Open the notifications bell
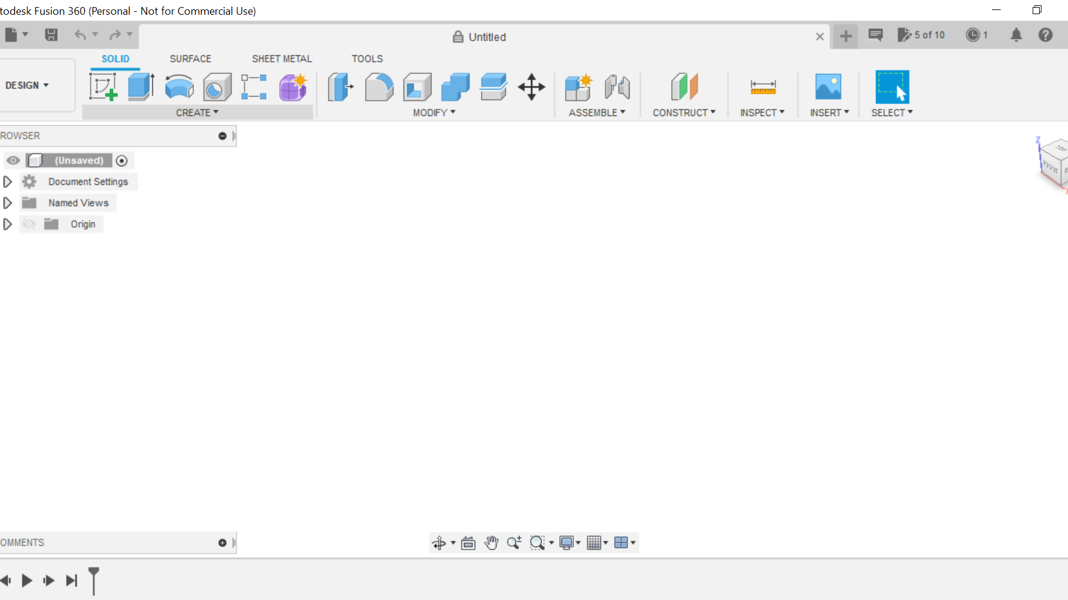The width and height of the screenshot is (1068, 600). click(x=1017, y=35)
